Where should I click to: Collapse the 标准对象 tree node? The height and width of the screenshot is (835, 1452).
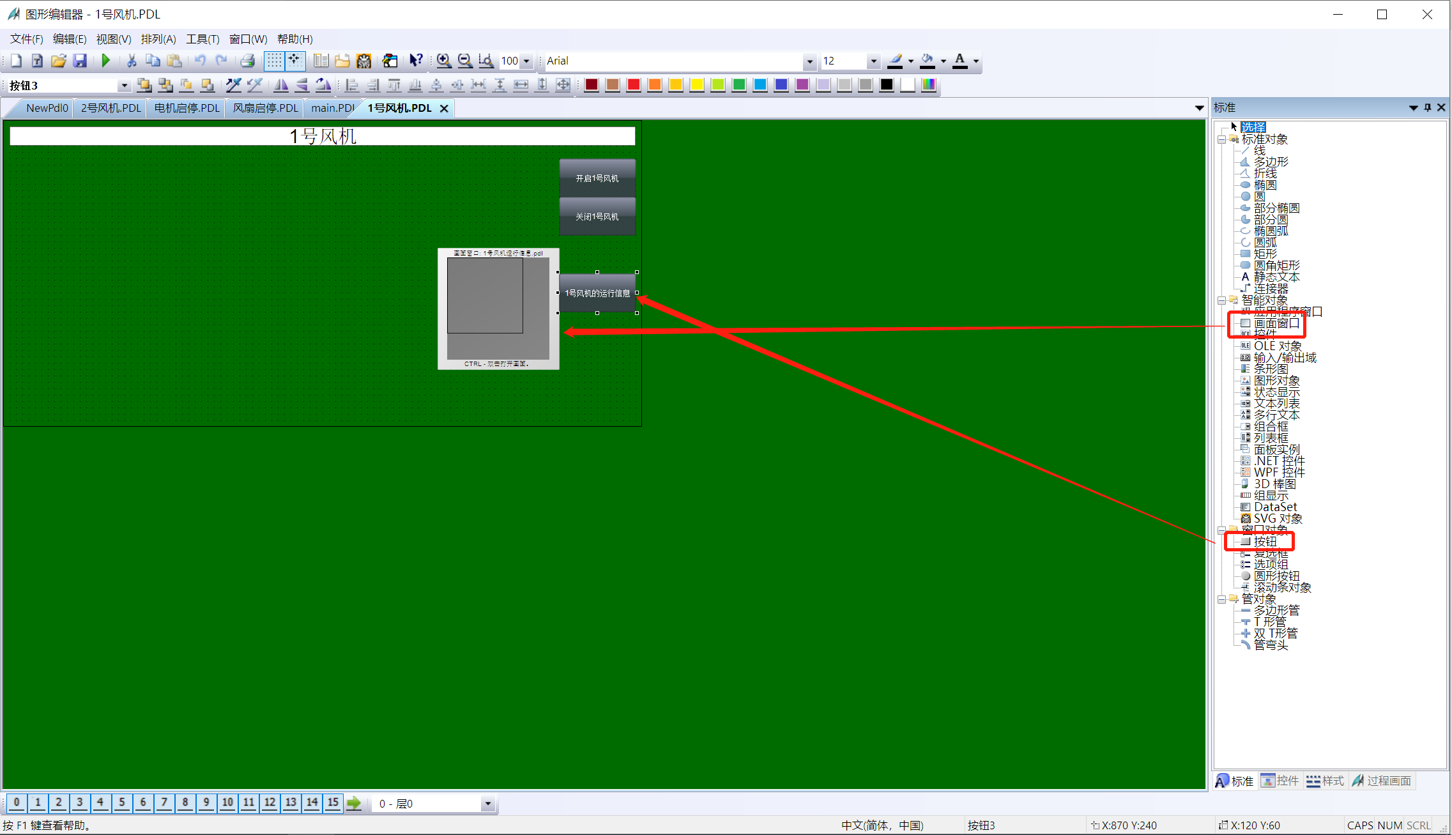tap(1221, 139)
